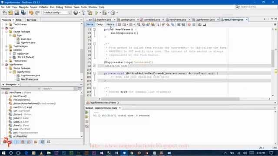
Task: Click editor Find Selection magnifier icon
Action: pos(139,25)
